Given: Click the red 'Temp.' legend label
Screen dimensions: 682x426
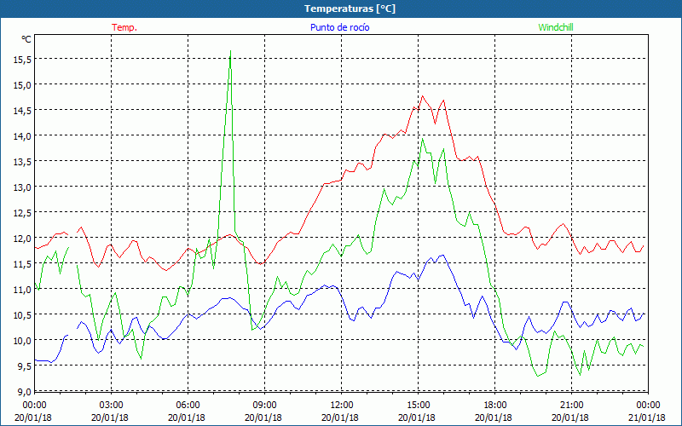Looking at the screenshot, I should click(124, 27).
